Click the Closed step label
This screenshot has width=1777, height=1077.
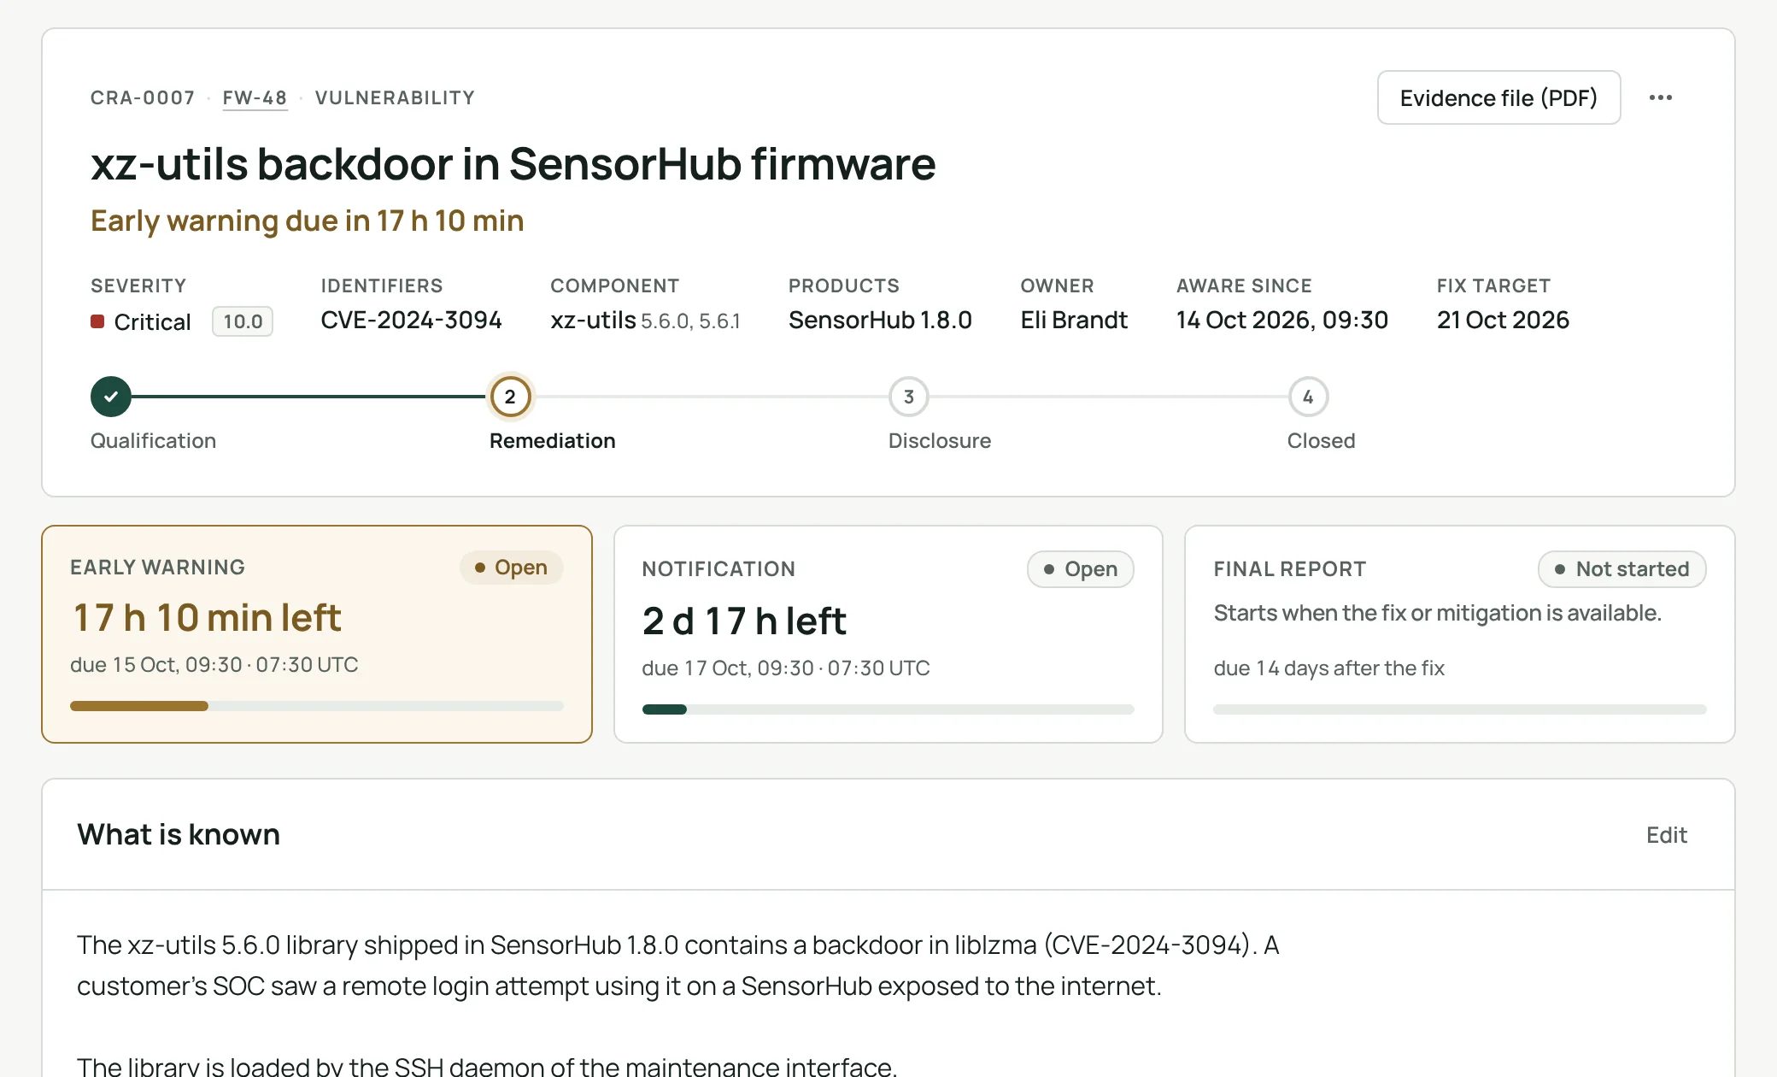click(1321, 441)
